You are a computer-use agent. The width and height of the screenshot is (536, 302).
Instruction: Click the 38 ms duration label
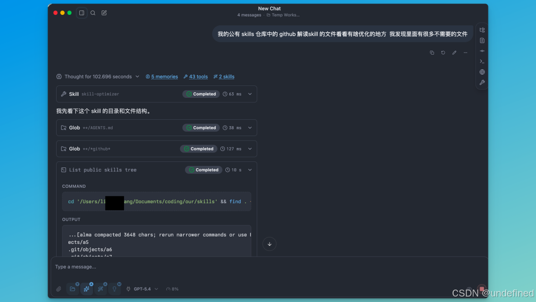(x=232, y=128)
